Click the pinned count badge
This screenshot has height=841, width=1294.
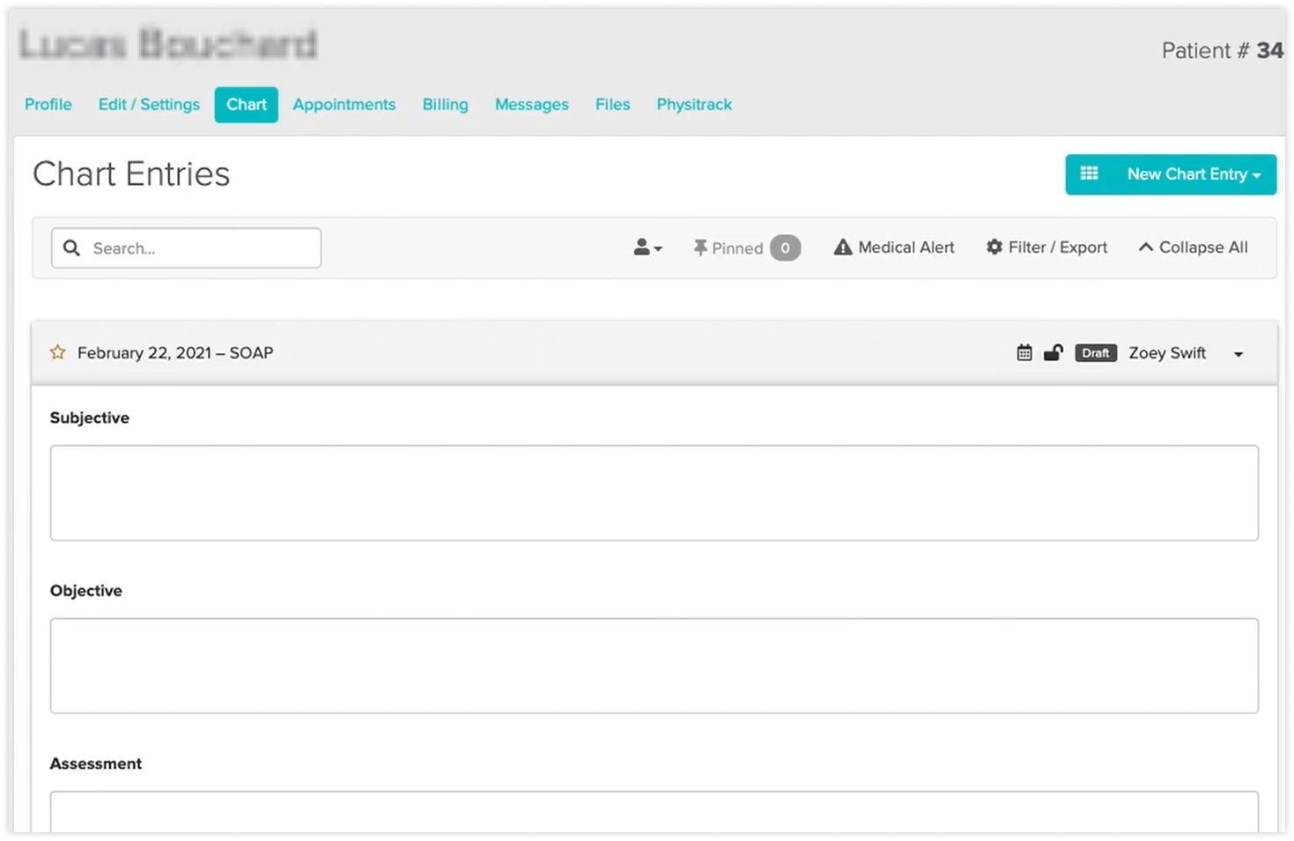click(785, 247)
